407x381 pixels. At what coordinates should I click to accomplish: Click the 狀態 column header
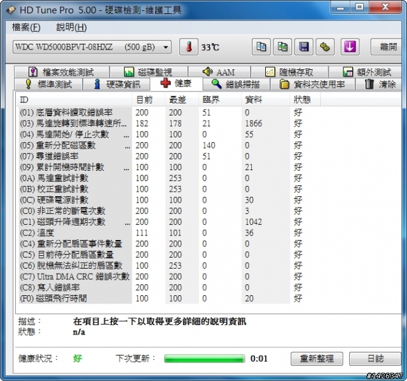(x=305, y=100)
